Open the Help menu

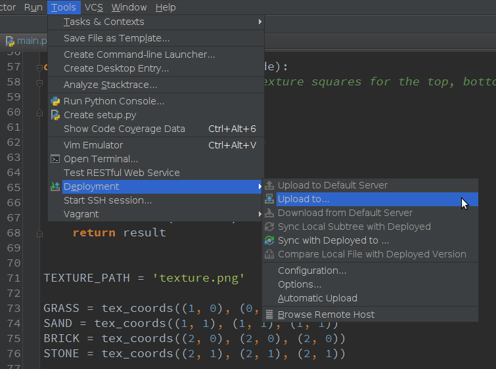pyautogui.click(x=166, y=7)
